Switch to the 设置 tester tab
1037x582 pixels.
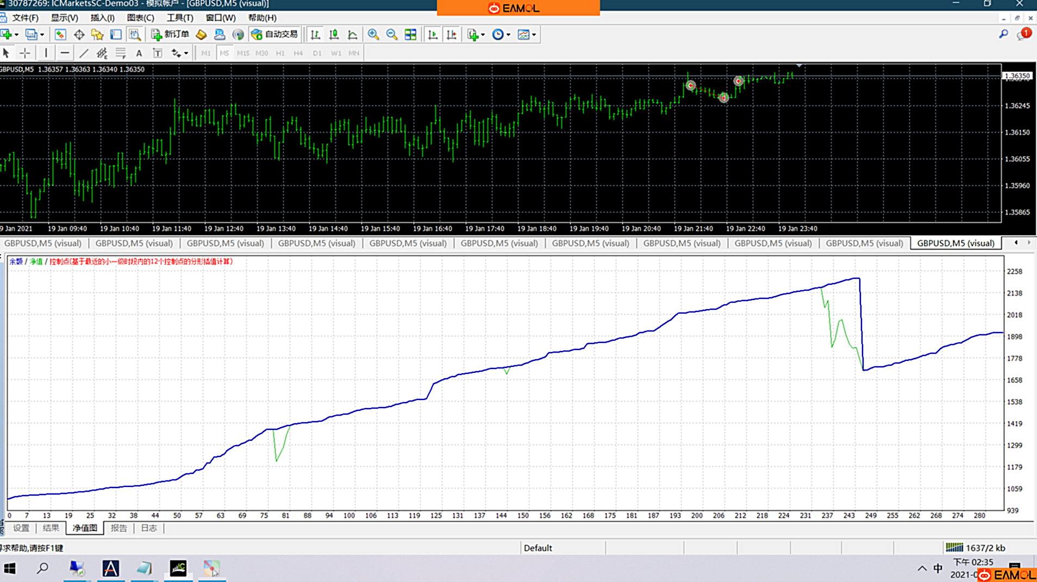[x=21, y=528]
